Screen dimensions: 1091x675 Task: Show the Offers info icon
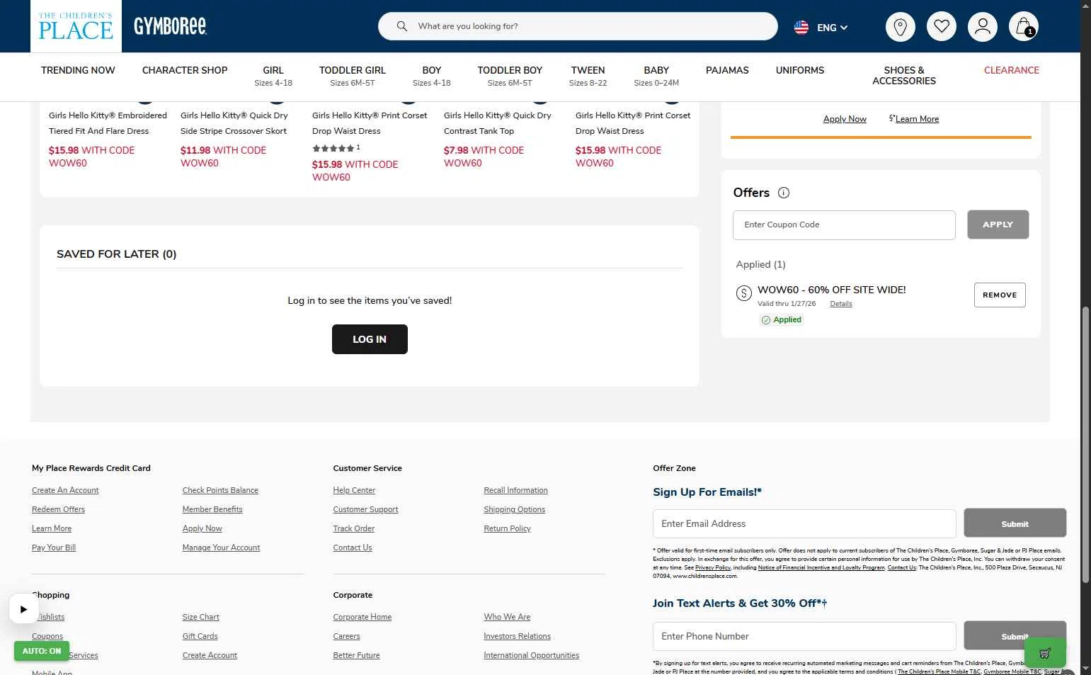point(784,193)
